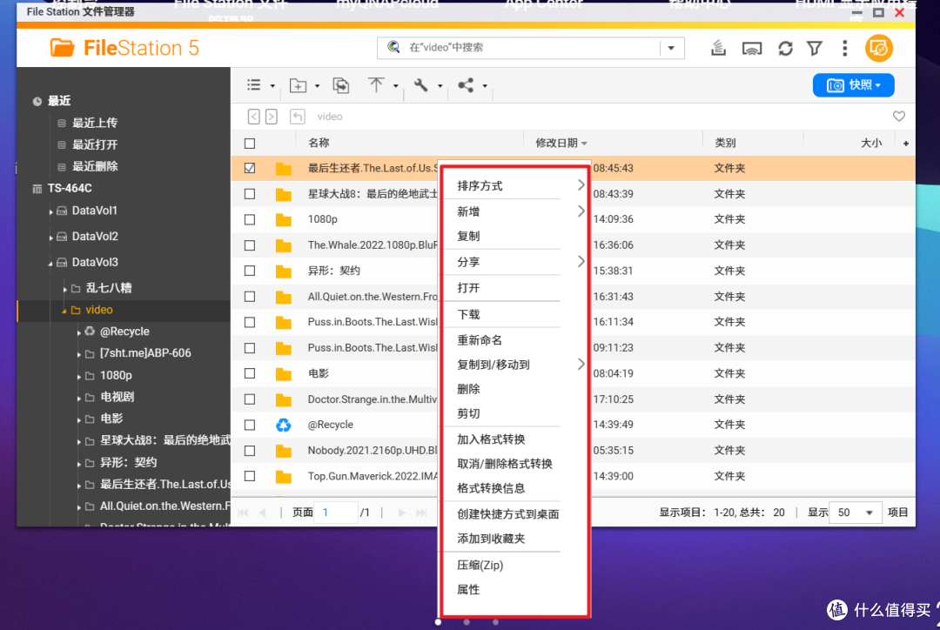Check the 电影 row checkbox
Image resolution: width=940 pixels, height=630 pixels.
tap(250, 373)
